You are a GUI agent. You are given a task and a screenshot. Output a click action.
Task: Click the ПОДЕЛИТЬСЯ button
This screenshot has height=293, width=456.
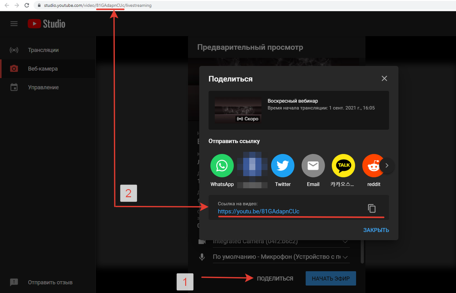click(275, 279)
